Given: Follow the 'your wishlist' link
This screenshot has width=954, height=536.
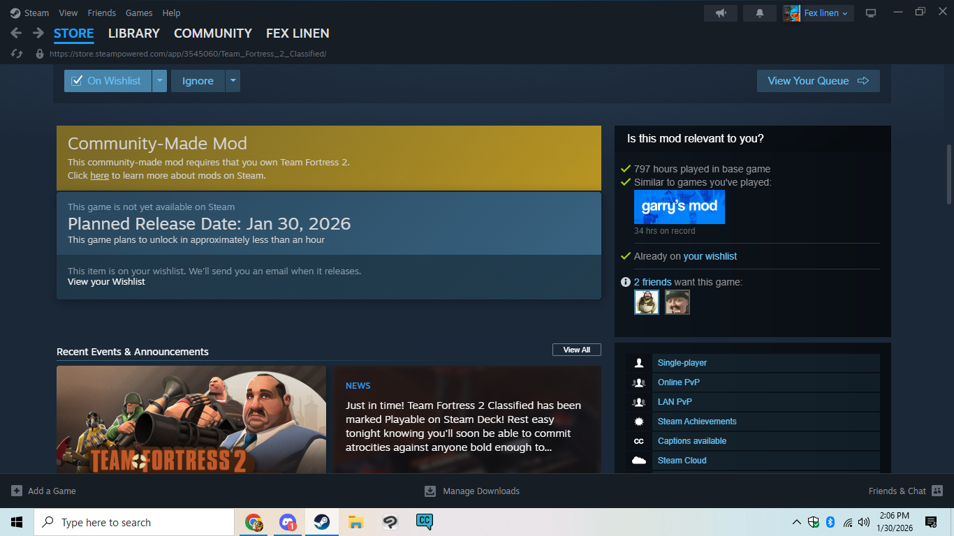Looking at the screenshot, I should point(710,256).
